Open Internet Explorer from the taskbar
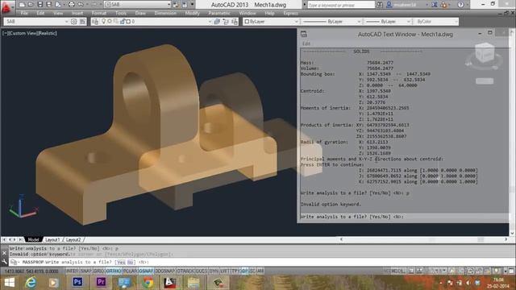The image size is (516, 290). point(31,282)
